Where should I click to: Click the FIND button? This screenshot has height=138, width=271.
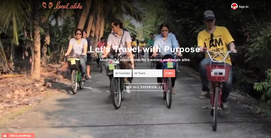[x=169, y=73]
